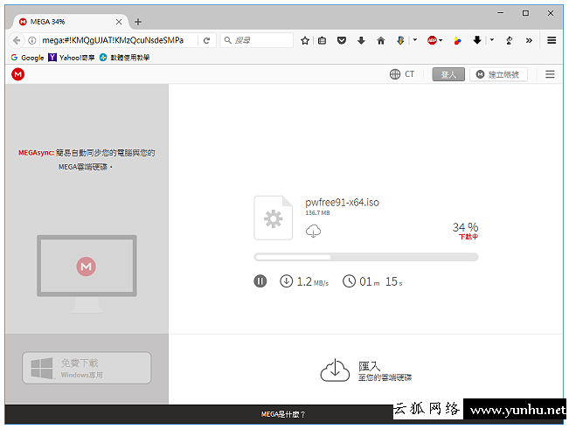Import file to your cloud drive
This screenshot has width=569, height=429.
click(365, 370)
